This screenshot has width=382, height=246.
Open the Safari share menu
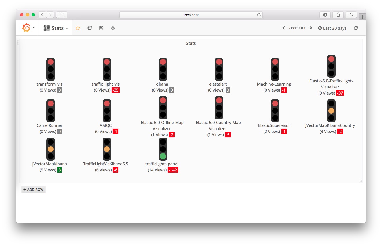[x=338, y=15]
